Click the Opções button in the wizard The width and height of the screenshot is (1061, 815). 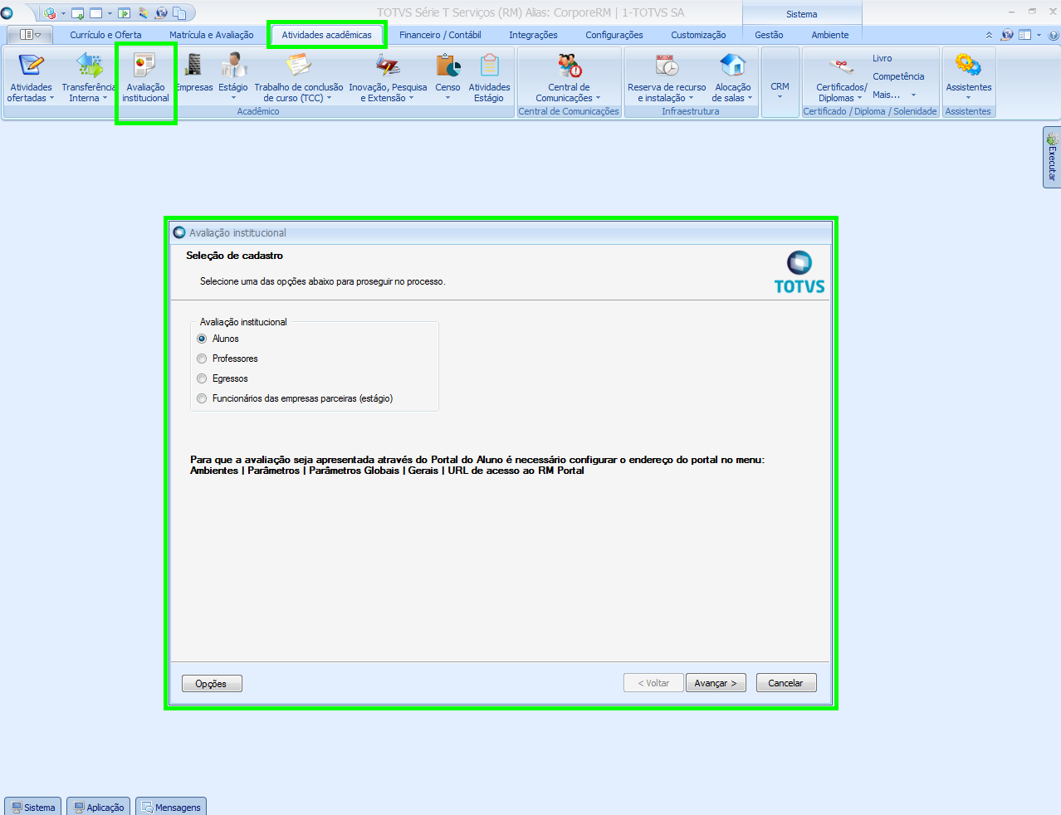[x=212, y=684]
